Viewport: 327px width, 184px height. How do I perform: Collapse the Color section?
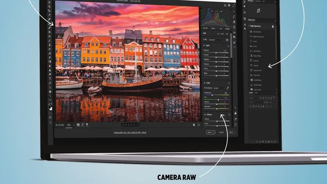coord(205,83)
